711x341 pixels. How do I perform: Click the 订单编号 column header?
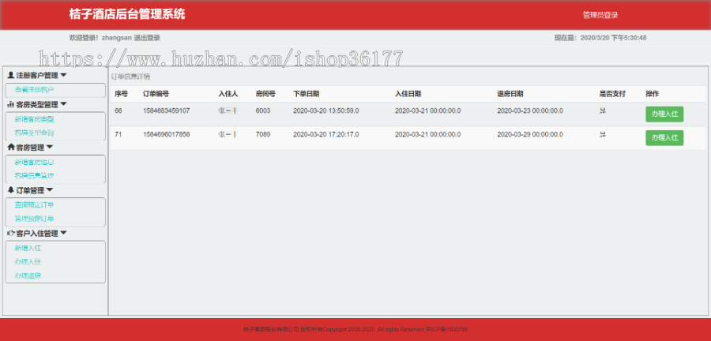(x=156, y=94)
